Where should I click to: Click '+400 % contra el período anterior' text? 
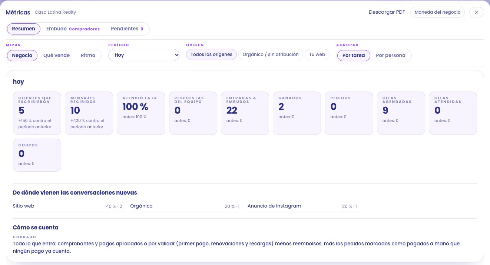87,124
